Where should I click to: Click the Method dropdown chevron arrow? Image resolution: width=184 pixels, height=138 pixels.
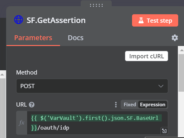tap(161, 86)
